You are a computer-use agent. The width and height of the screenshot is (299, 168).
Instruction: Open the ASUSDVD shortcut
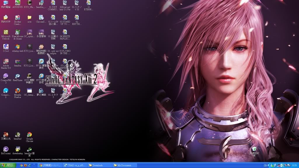(x=18, y=3)
